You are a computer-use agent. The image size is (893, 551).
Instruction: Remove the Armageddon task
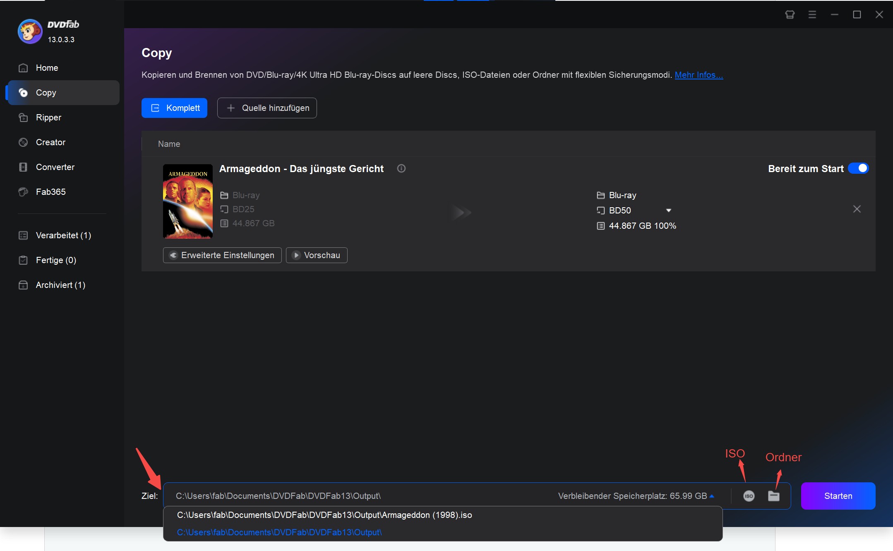point(857,209)
